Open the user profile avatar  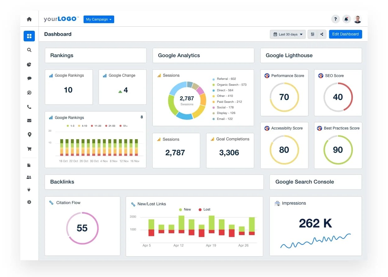(x=358, y=19)
